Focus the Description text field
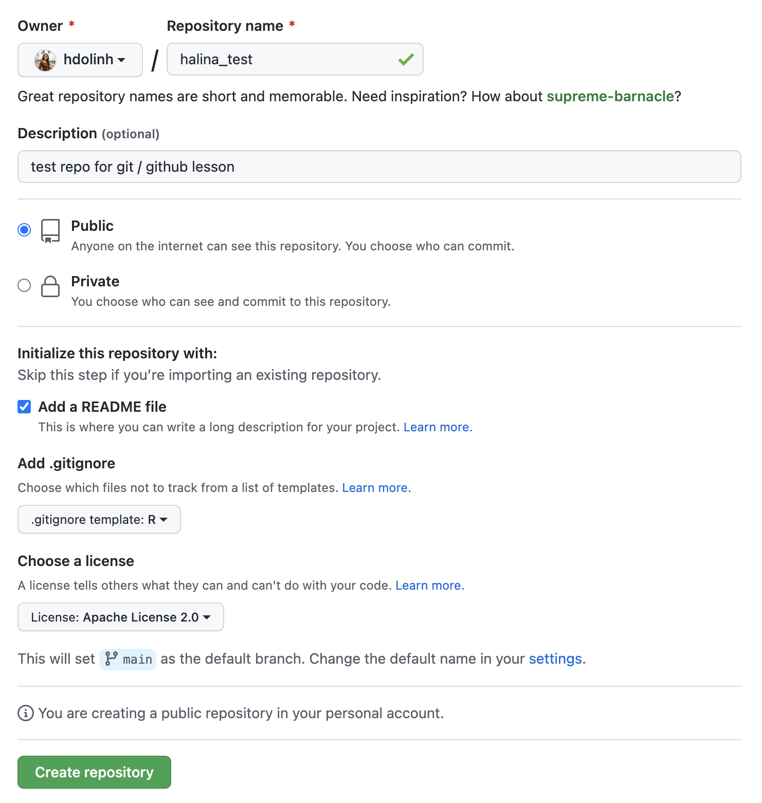 tap(379, 167)
